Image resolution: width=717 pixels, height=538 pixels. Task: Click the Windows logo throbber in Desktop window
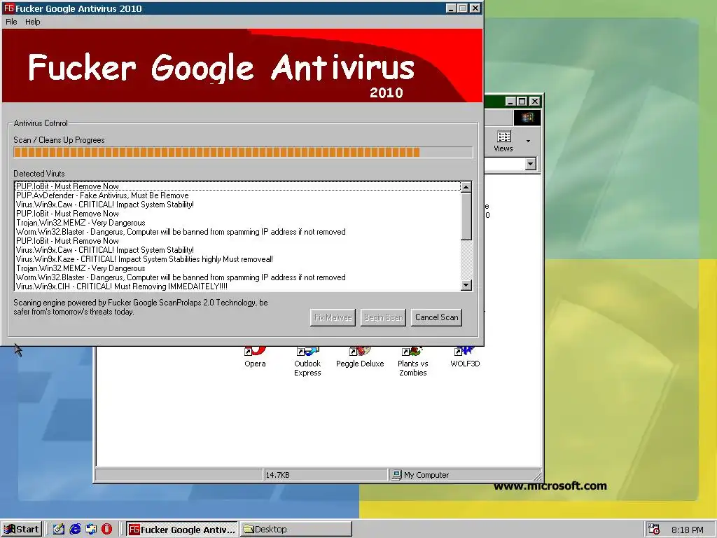tap(527, 118)
